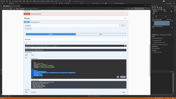Screen dimensions: 176x99
Task: Select the Swagger UI browser tab
Action: (11, 6)
